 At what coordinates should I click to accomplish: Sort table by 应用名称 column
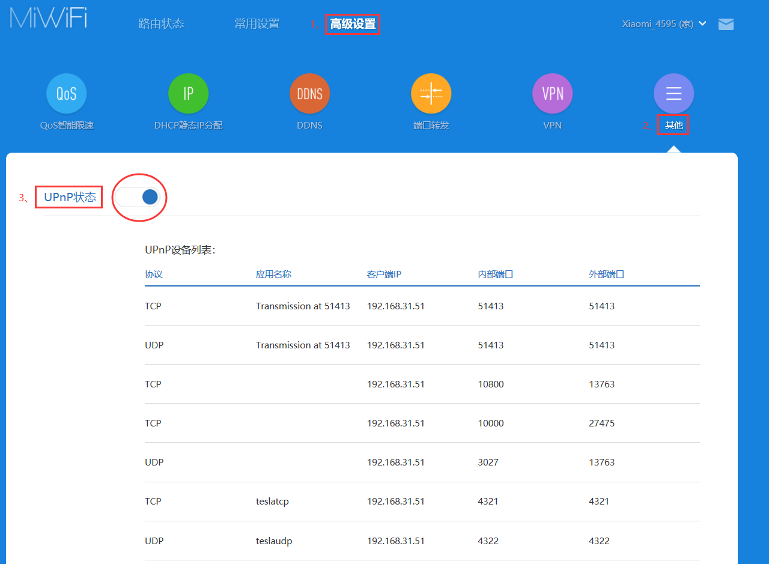click(x=273, y=273)
